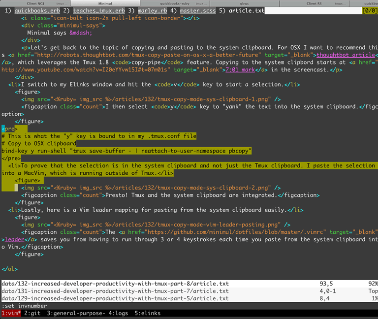Open vim tab 3) marley.rb
Viewport: 378px width, 319px height.
(x=153, y=11)
